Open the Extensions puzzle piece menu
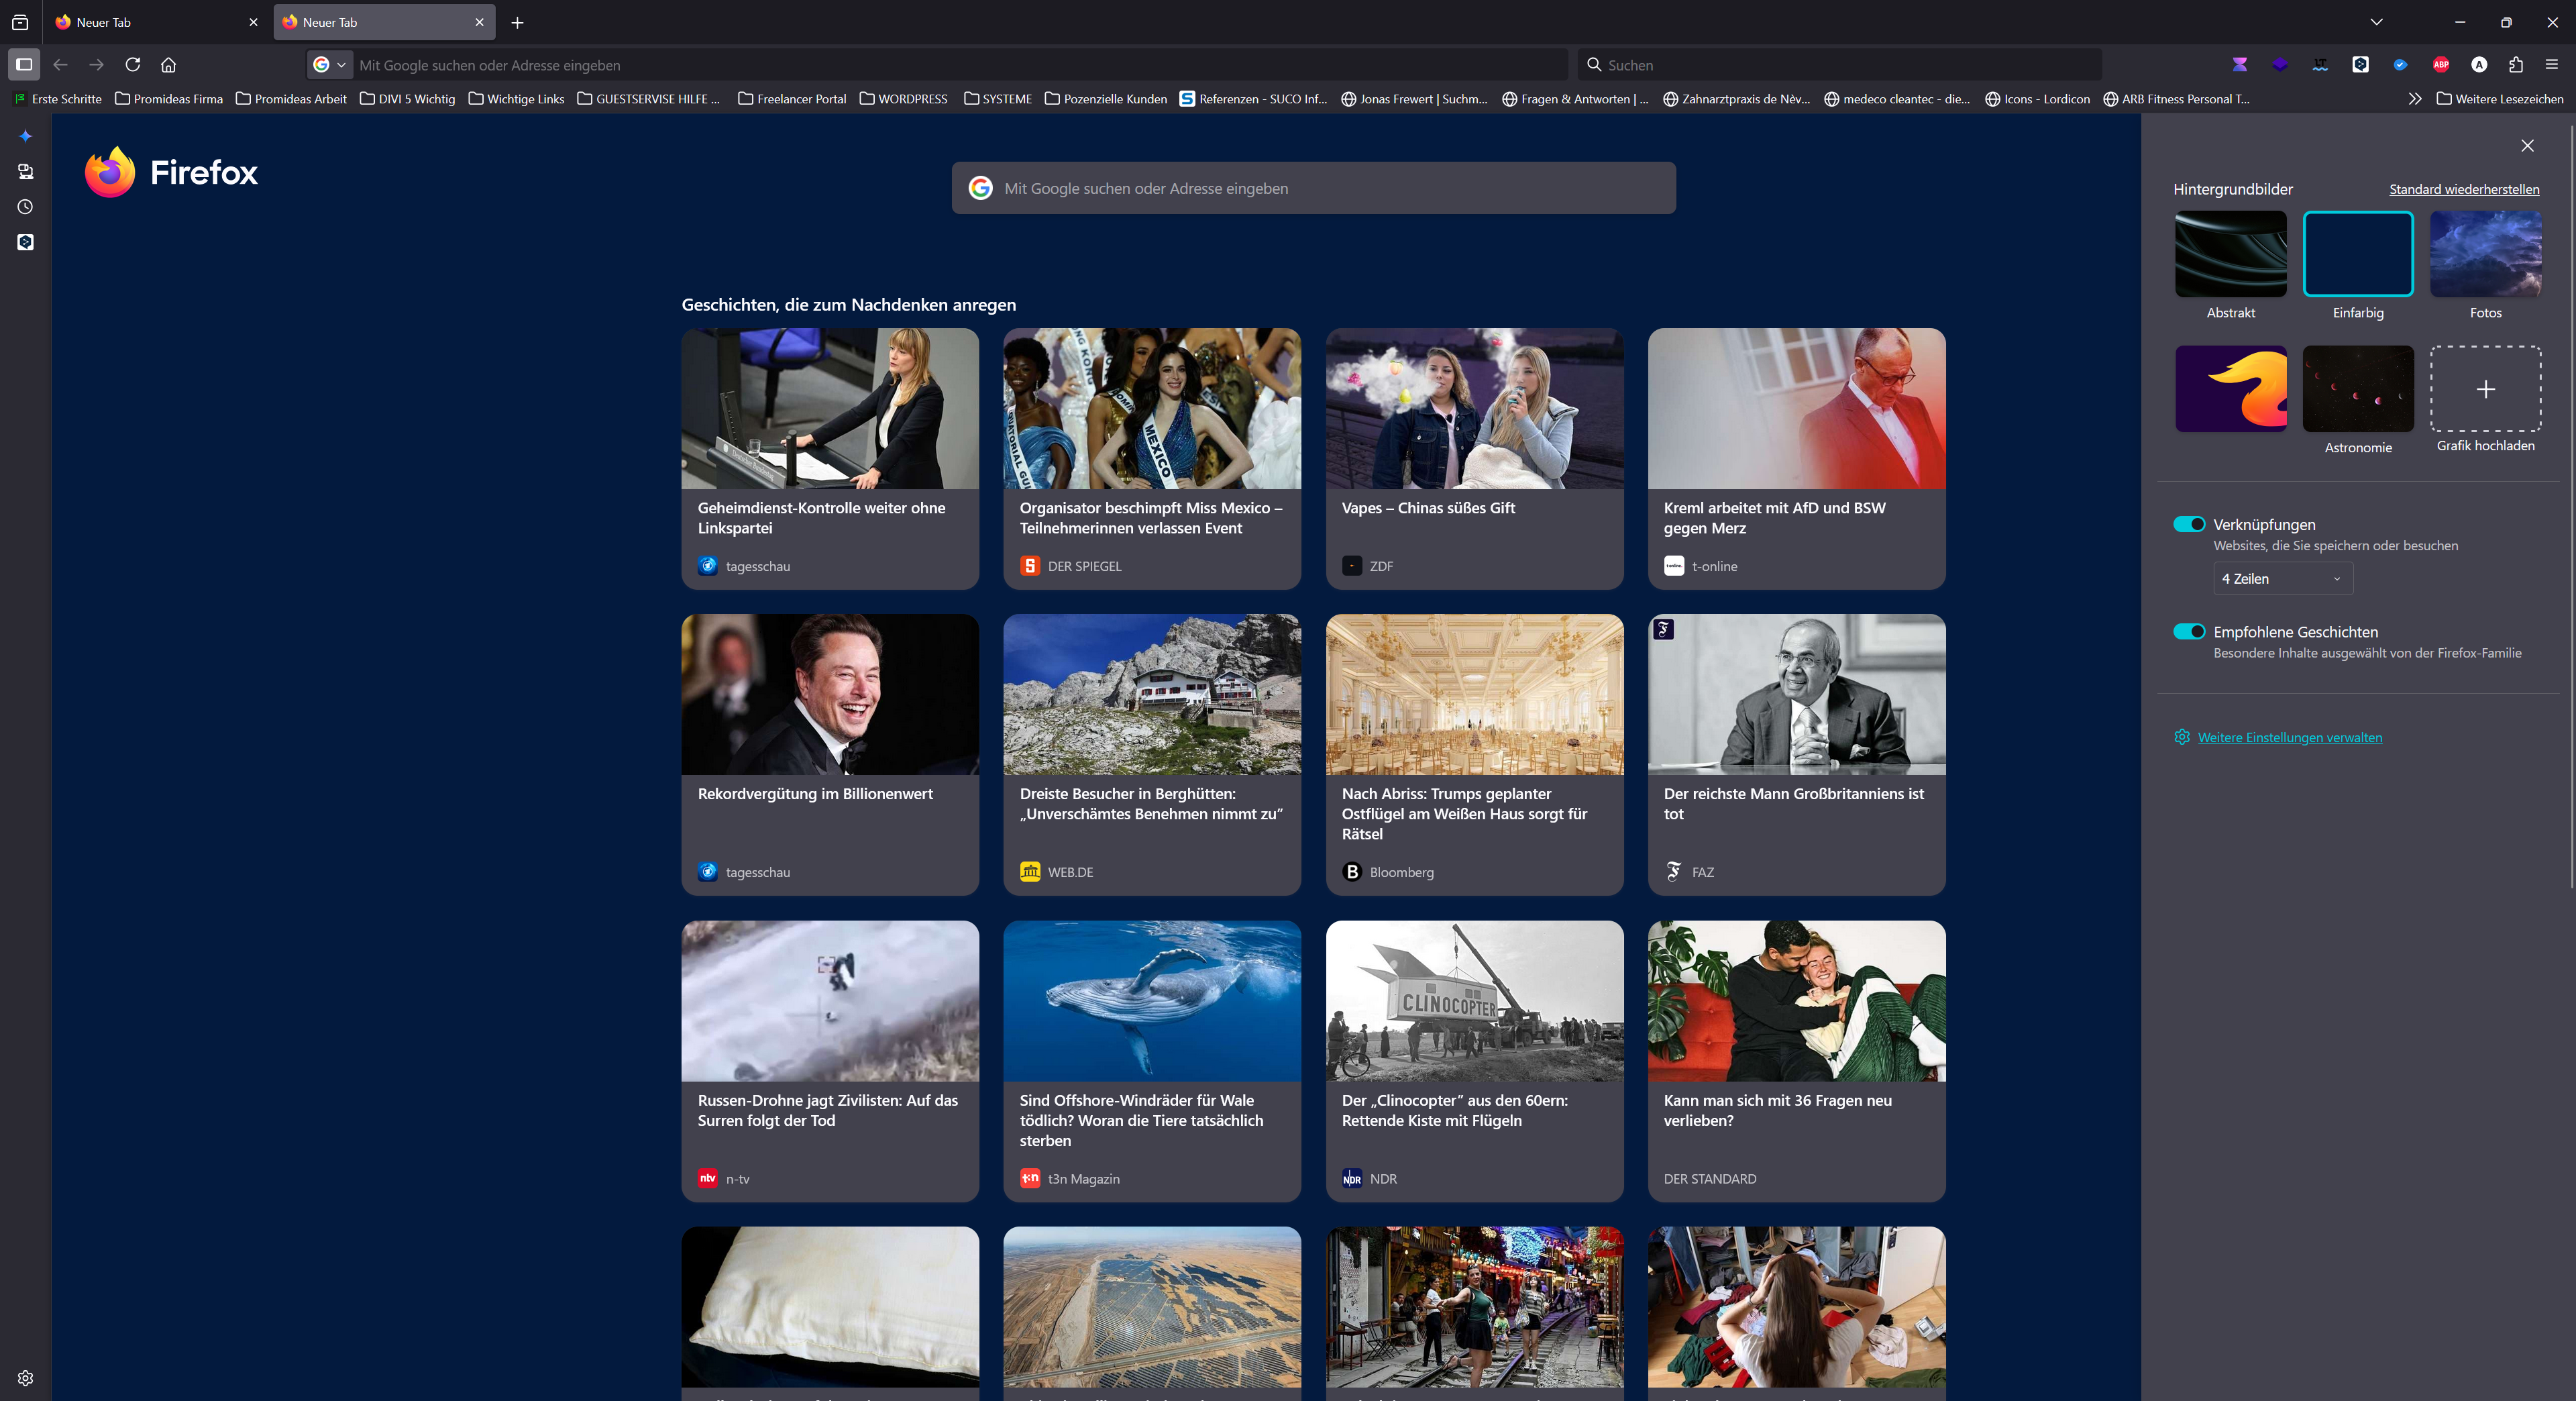The image size is (2576, 1401). (x=2516, y=65)
